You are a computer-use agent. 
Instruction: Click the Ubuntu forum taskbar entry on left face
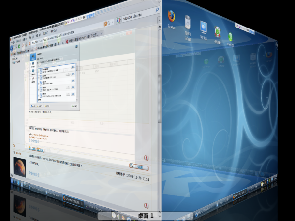coord(73,201)
